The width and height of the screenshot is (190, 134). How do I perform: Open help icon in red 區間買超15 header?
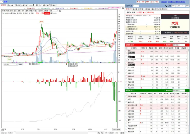tap(164, 45)
